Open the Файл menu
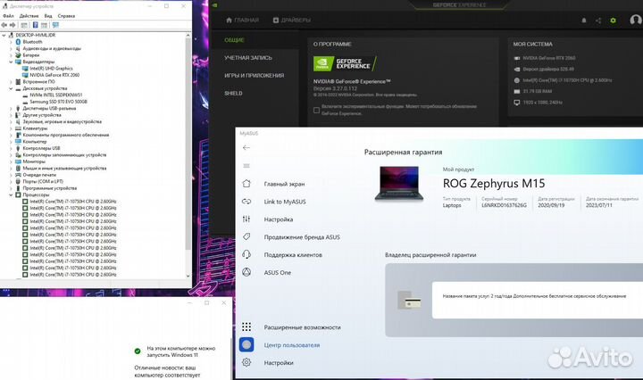643x380 pixels. (x=8, y=16)
